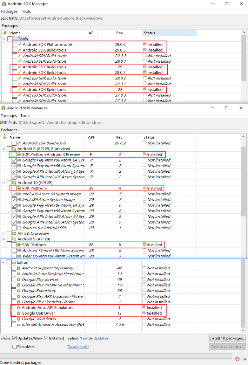Click the loading progress bar above the status text
Screen dimensions: 248x365
116,356
